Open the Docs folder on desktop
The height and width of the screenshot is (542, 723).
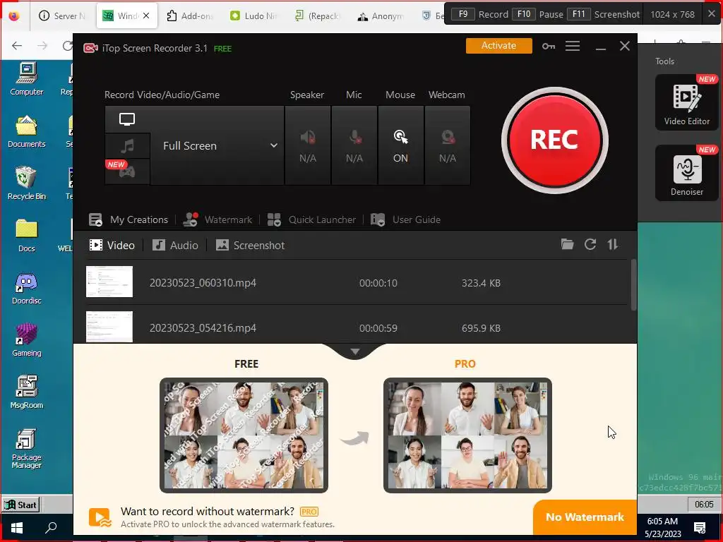[27, 235]
